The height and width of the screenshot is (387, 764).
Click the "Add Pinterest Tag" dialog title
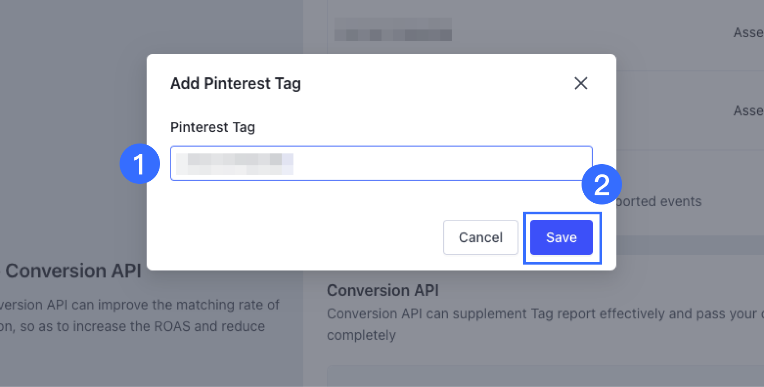tap(235, 83)
